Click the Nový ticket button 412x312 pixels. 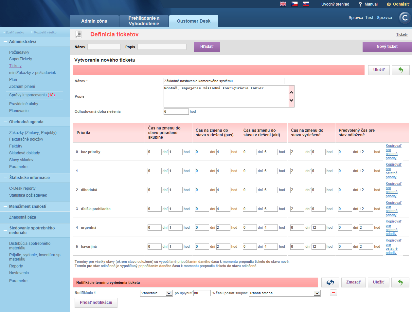pos(387,47)
